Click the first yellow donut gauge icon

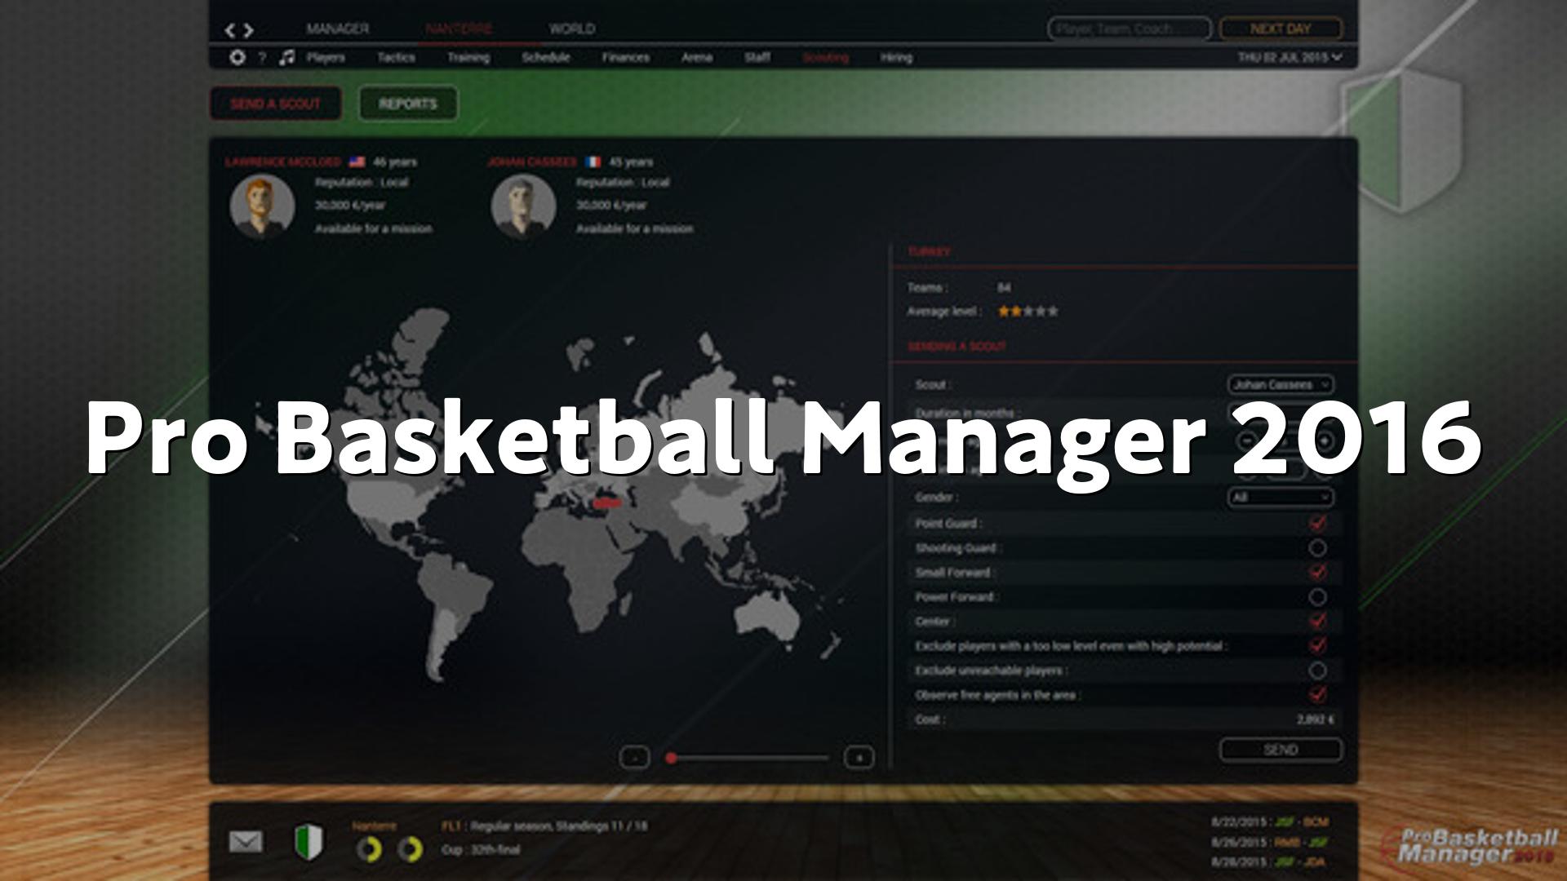coord(369,849)
